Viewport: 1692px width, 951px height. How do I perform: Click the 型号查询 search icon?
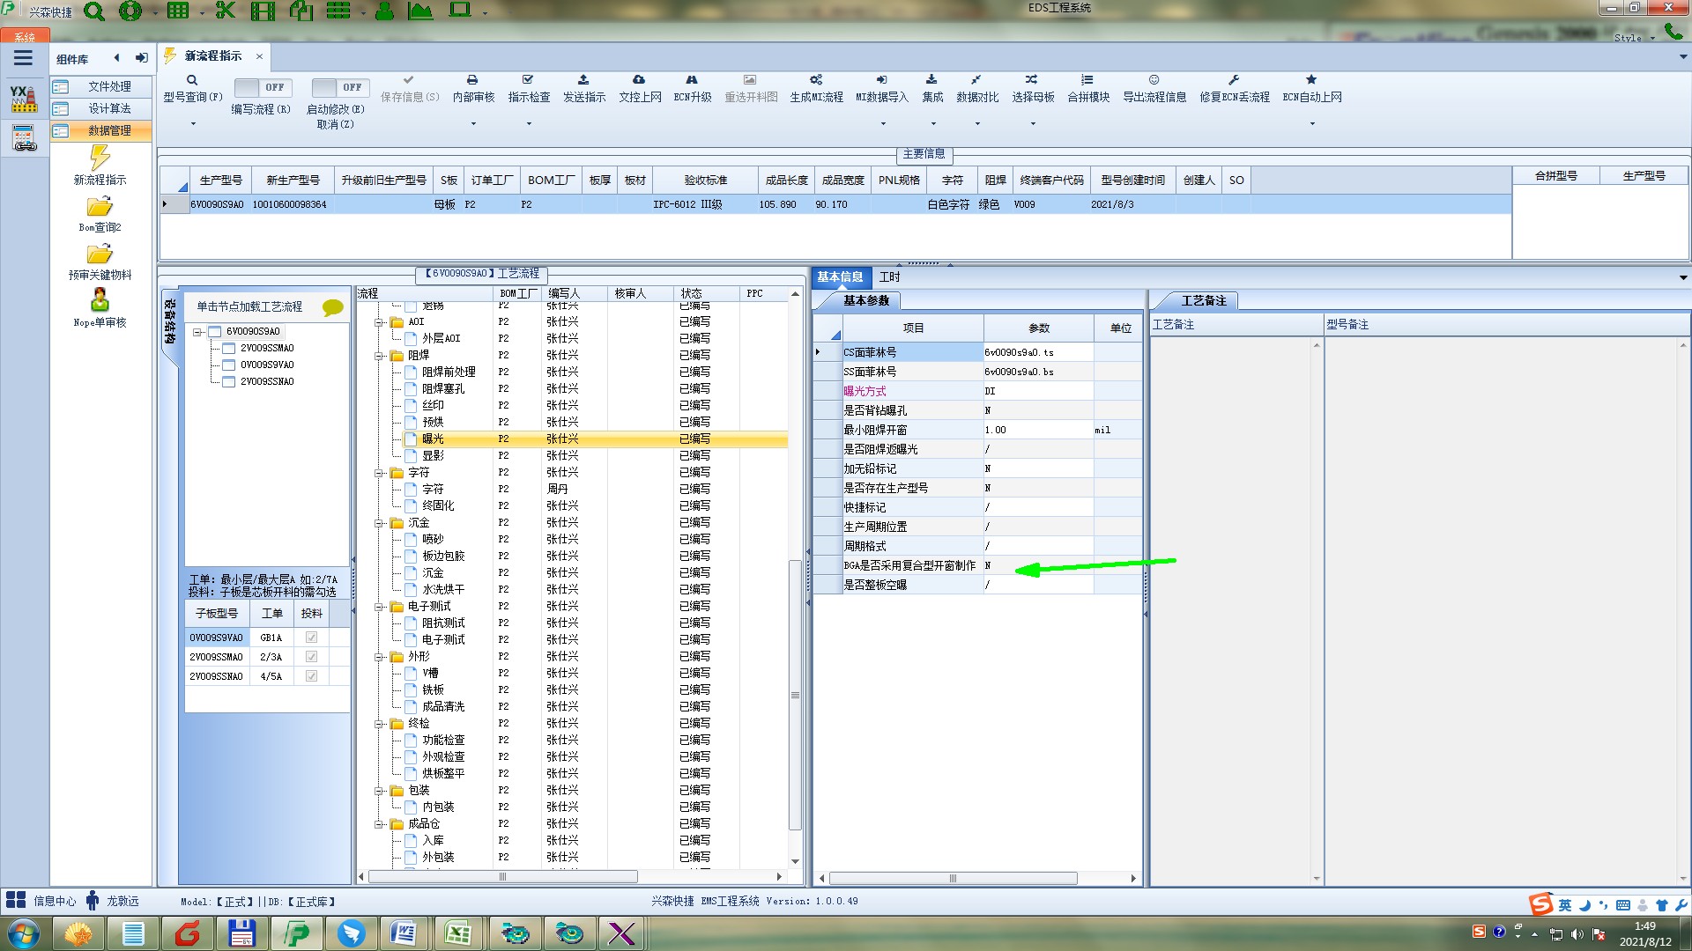tap(192, 80)
